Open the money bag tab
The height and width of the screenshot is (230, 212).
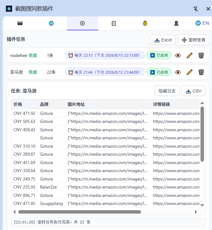(x=145, y=23)
